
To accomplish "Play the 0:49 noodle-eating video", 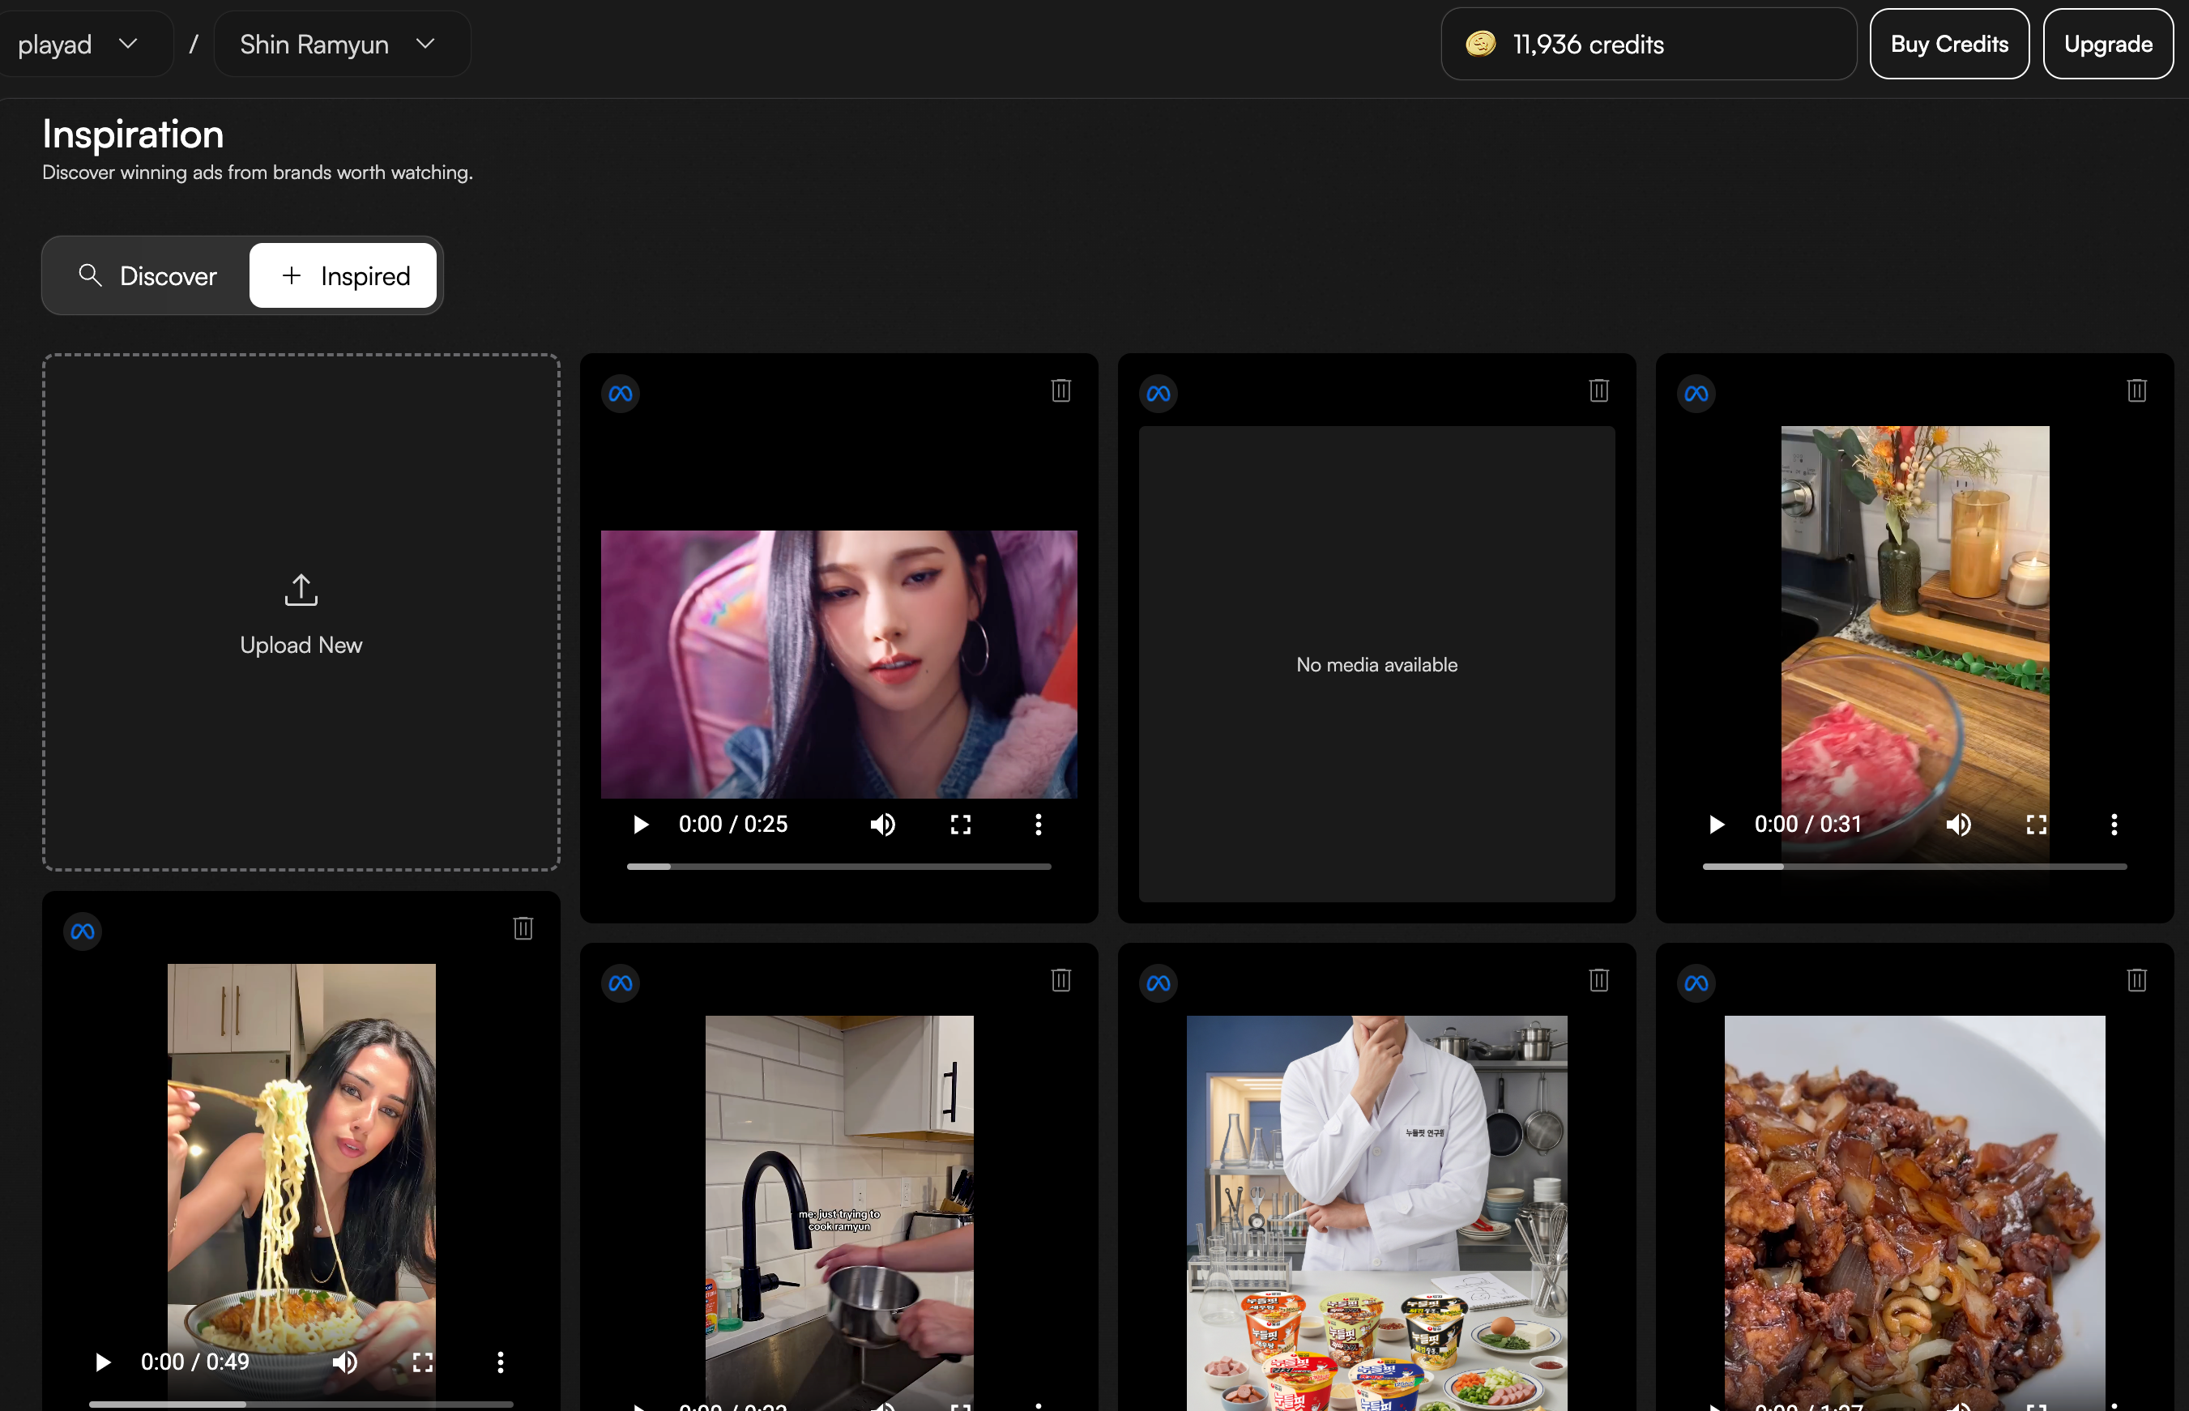I will [x=103, y=1362].
